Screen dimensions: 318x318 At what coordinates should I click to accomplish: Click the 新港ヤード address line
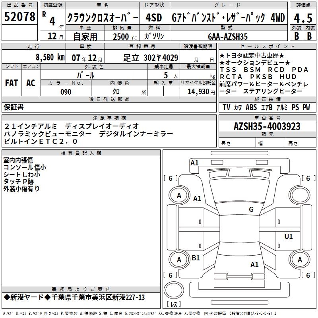74,297
